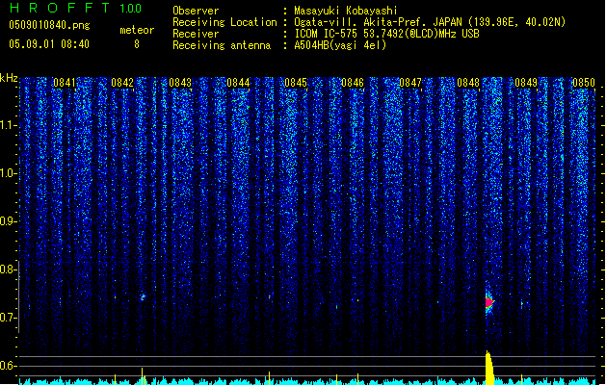Click the observer name Masayuki Kobayashi

coord(346,11)
